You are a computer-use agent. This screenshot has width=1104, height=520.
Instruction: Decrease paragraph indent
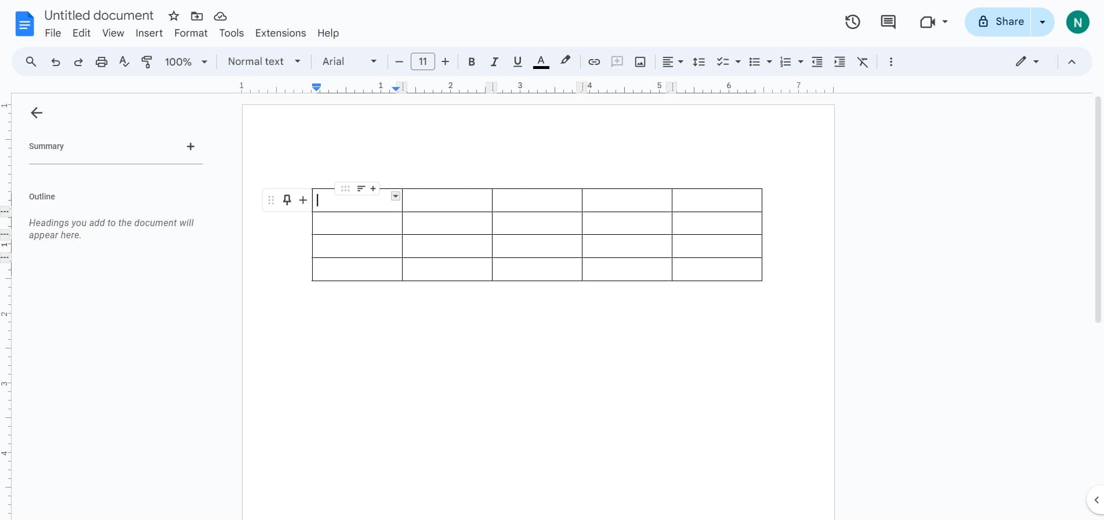817,62
